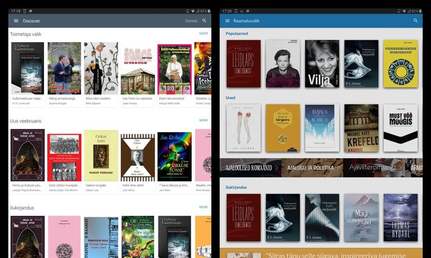
Task: Open MORE next to left Ilukirjandus section
Action: click(203, 207)
